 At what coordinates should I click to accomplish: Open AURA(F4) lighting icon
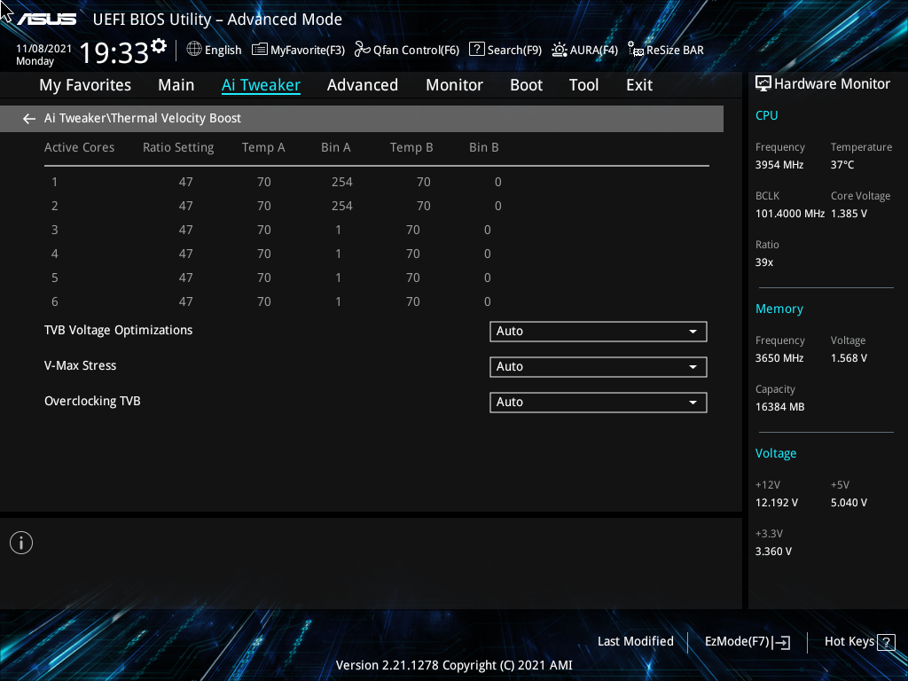[x=560, y=50]
